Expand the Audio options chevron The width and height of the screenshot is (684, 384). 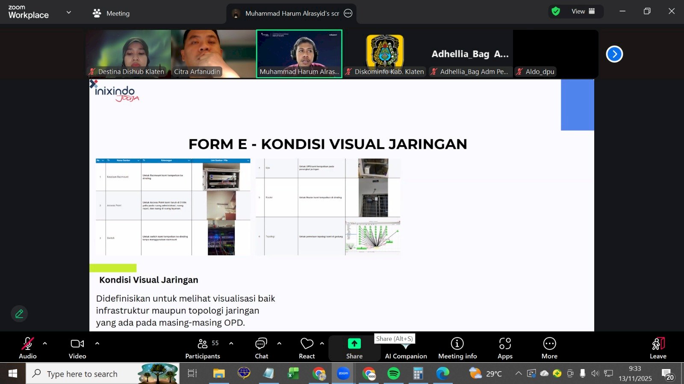coord(44,343)
